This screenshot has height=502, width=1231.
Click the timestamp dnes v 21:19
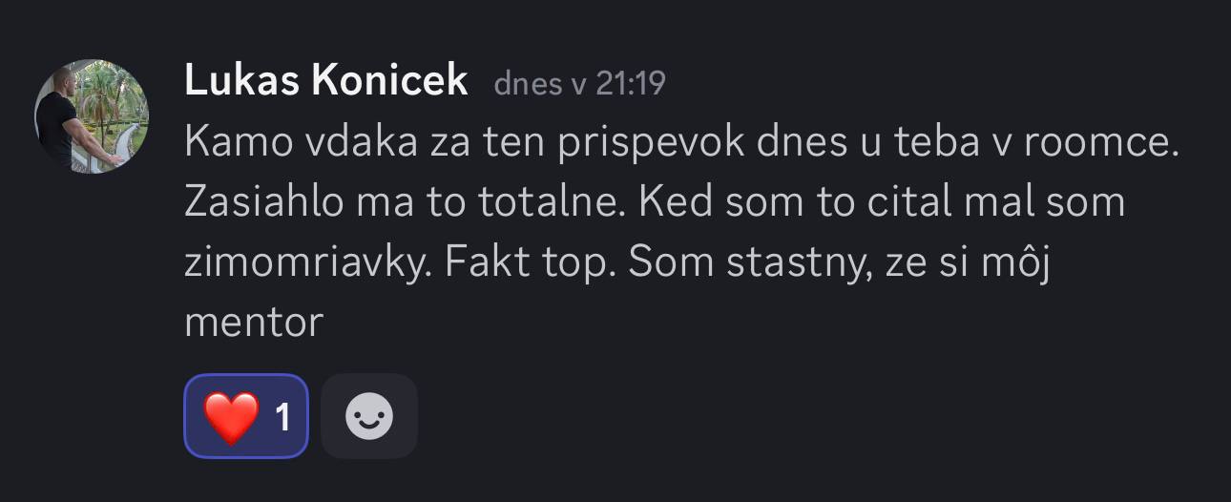click(579, 84)
